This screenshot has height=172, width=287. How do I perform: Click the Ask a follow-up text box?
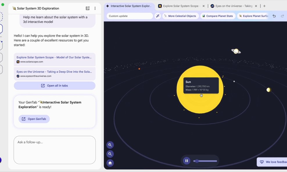(55, 150)
